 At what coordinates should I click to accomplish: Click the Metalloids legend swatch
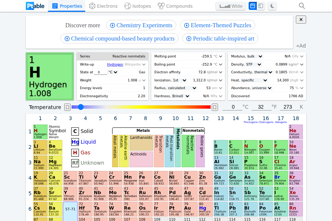178,147
